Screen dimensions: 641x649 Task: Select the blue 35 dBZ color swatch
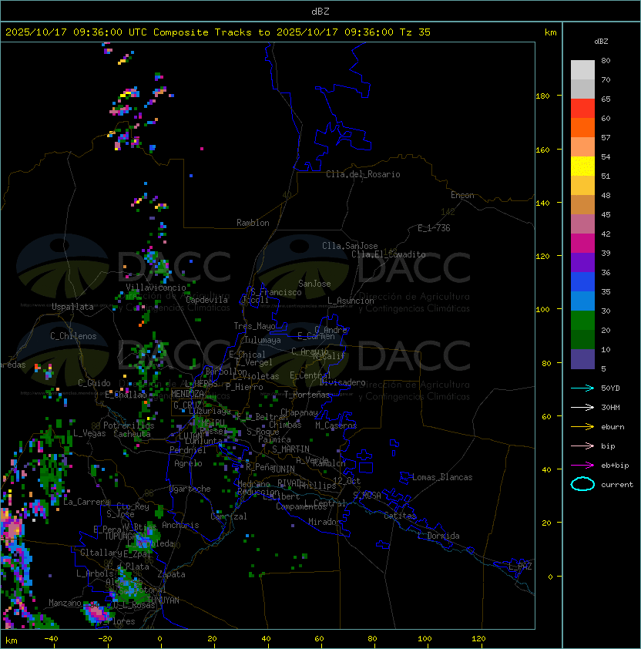click(x=582, y=282)
